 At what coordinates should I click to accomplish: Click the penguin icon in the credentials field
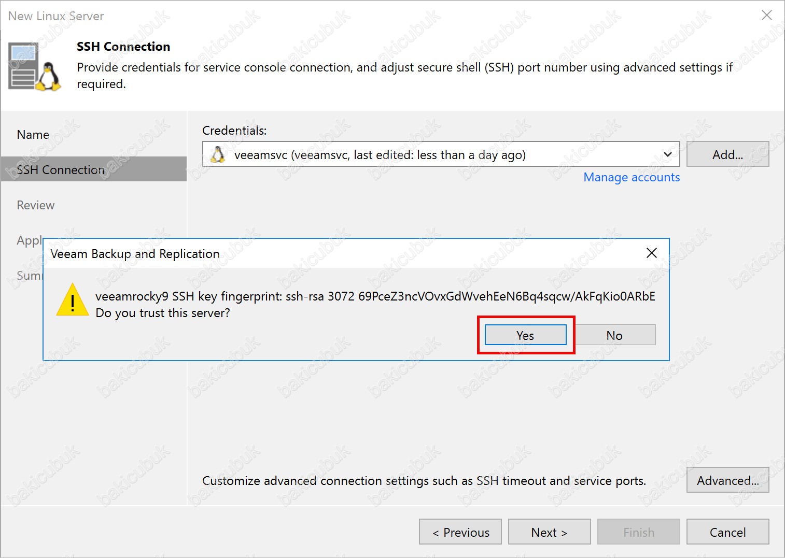coord(218,154)
